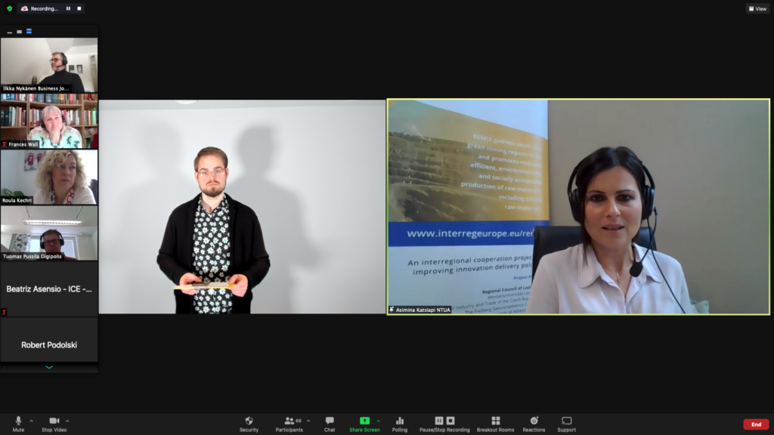Expand audio options arrow beside Mute

[x=31, y=421]
